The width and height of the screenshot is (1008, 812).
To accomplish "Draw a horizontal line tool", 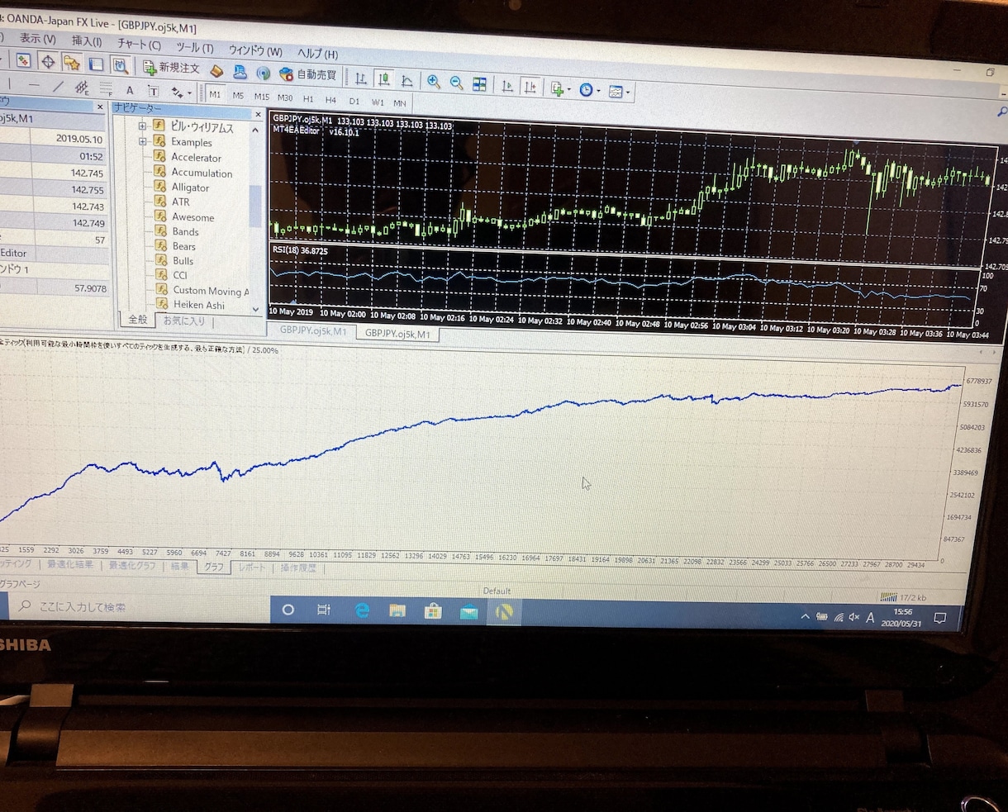I will click(34, 85).
